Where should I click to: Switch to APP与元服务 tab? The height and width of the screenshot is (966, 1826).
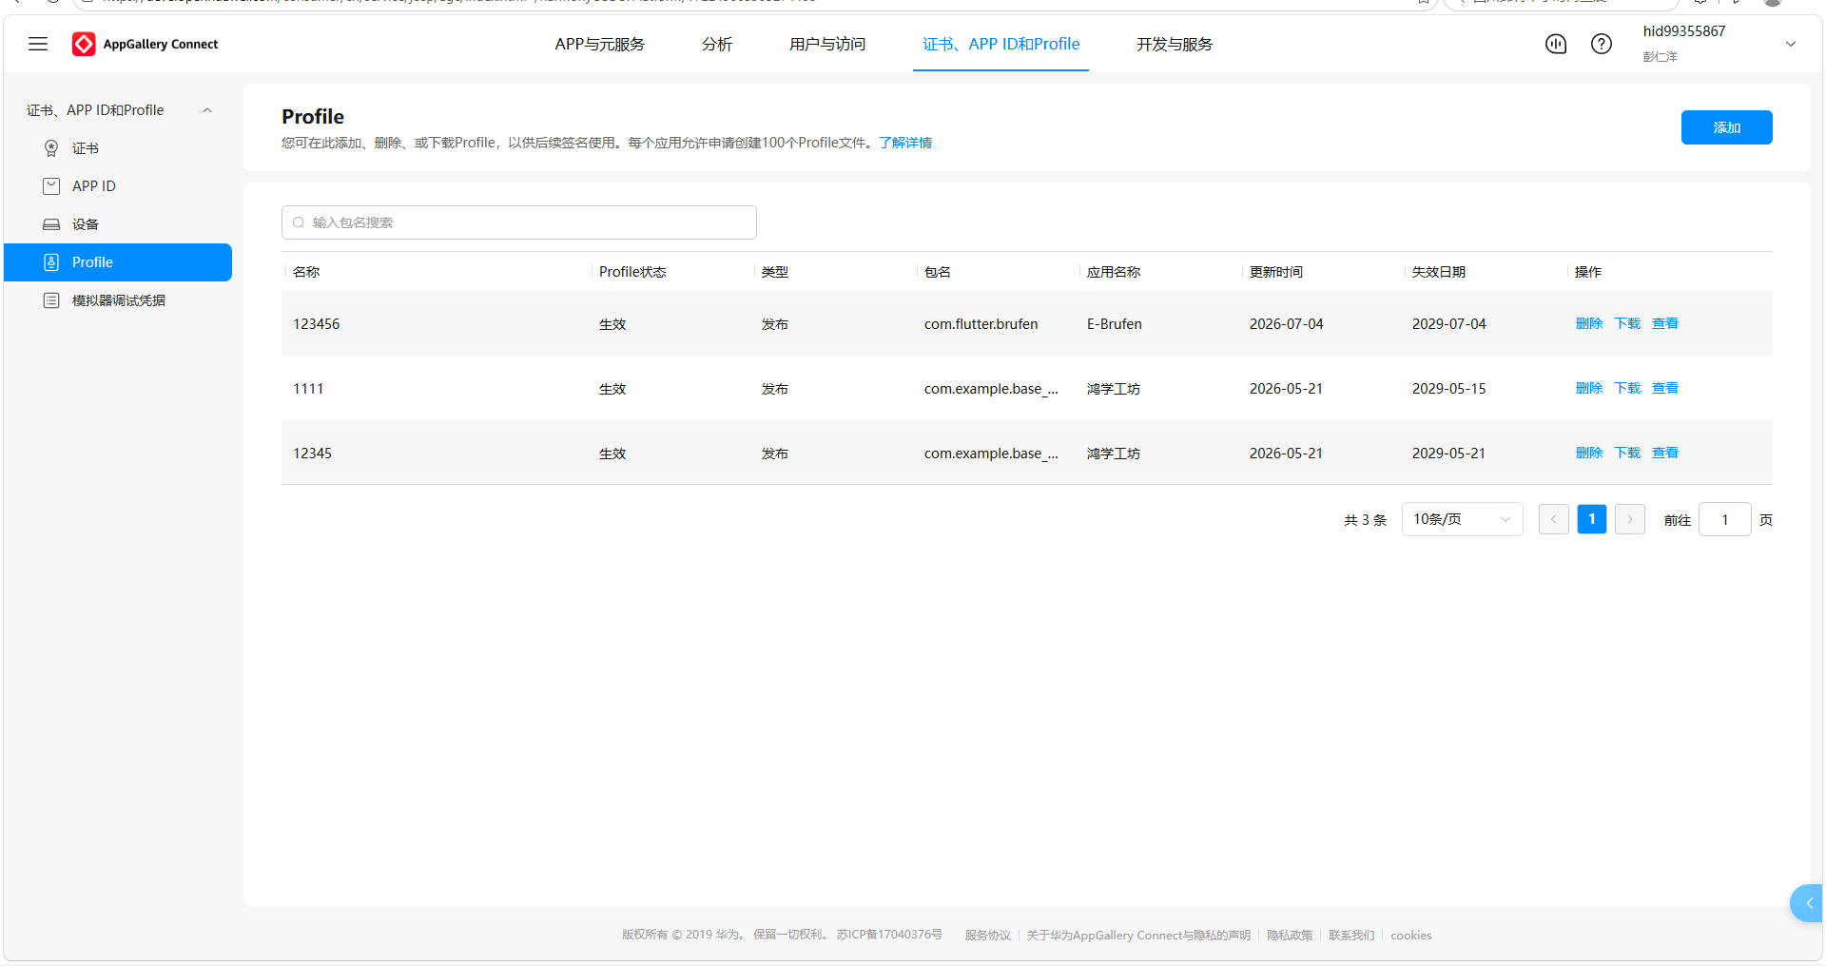[x=600, y=44]
